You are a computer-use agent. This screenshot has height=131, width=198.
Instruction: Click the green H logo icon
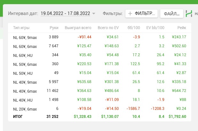189,14
